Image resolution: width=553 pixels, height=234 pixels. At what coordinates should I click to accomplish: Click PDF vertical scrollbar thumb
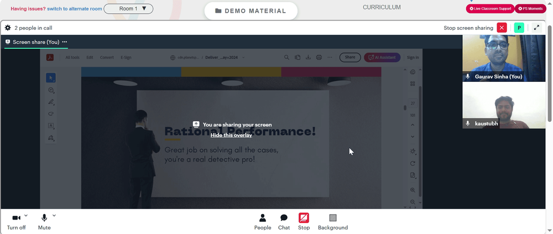(x=405, y=108)
